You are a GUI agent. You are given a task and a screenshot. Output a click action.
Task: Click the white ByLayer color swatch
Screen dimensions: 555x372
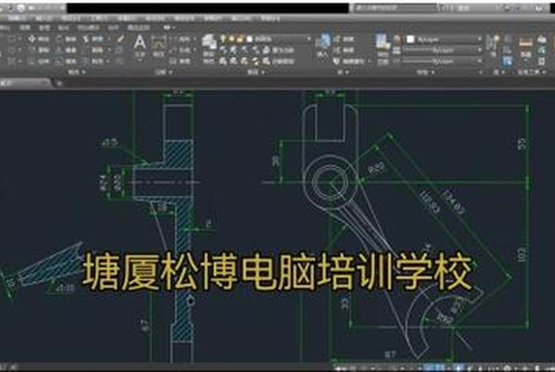pyautogui.click(x=410, y=40)
